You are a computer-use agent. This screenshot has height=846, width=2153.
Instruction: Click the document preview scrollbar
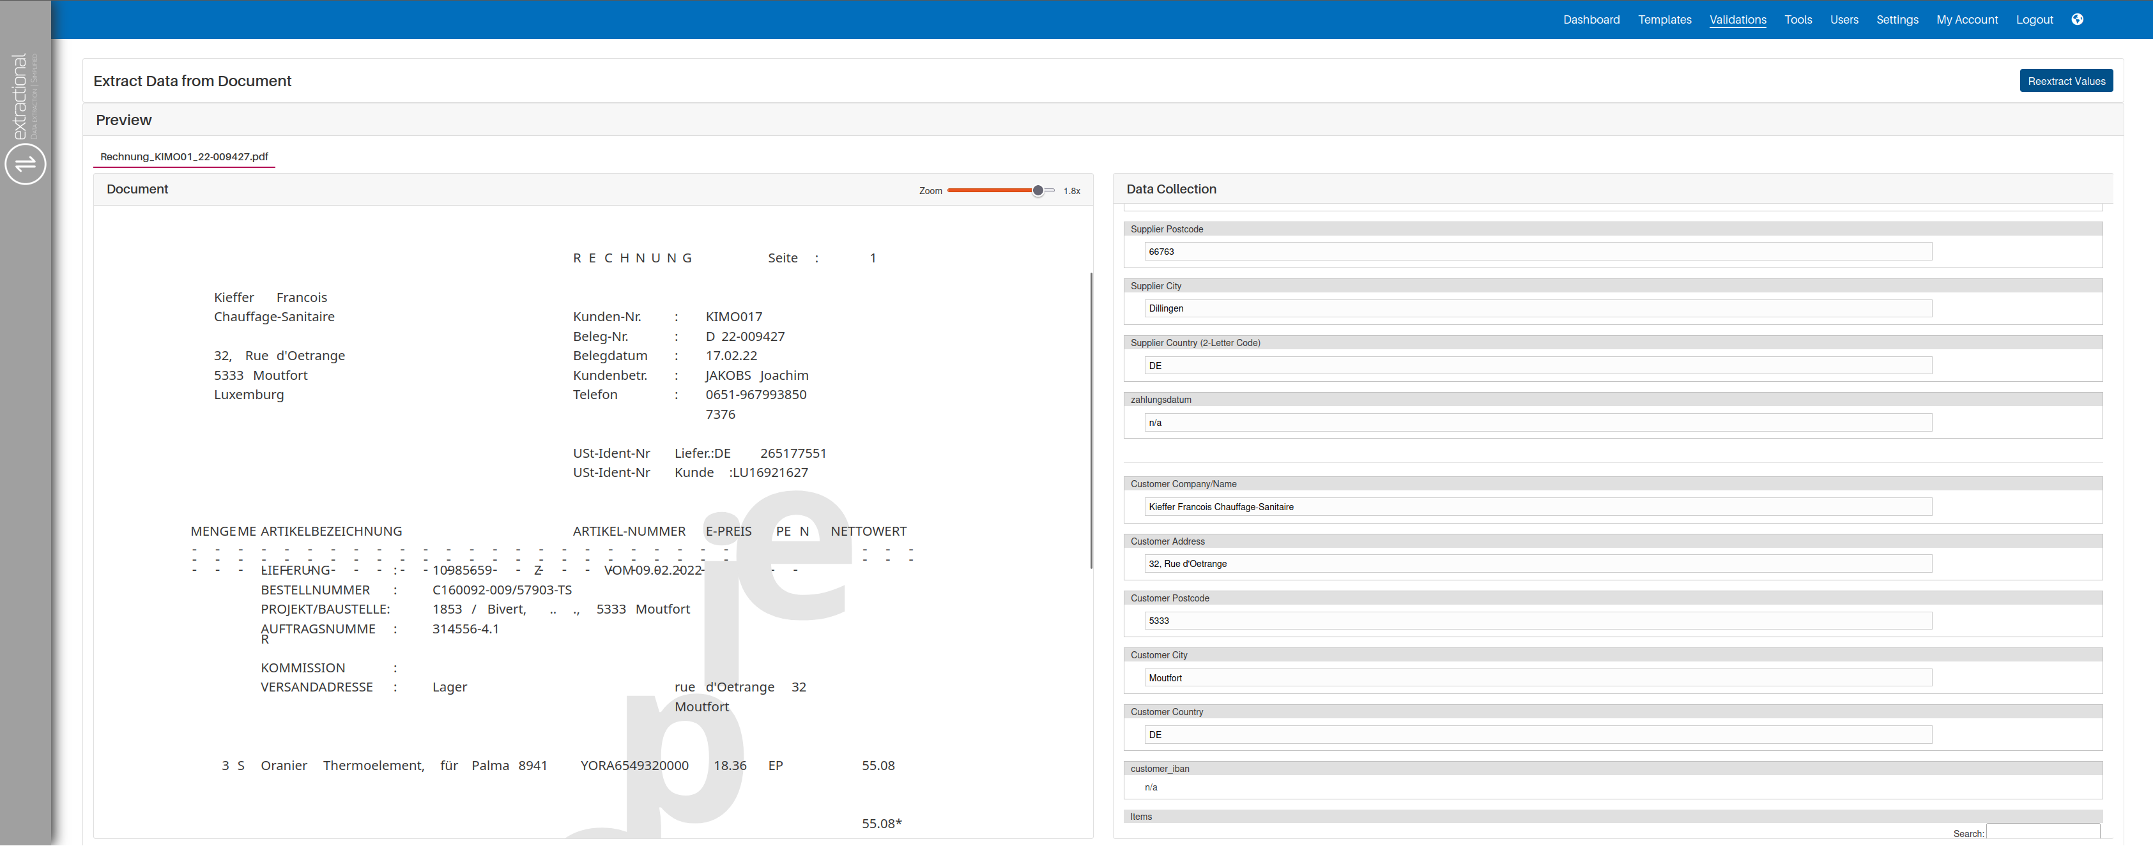(1091, 420)
